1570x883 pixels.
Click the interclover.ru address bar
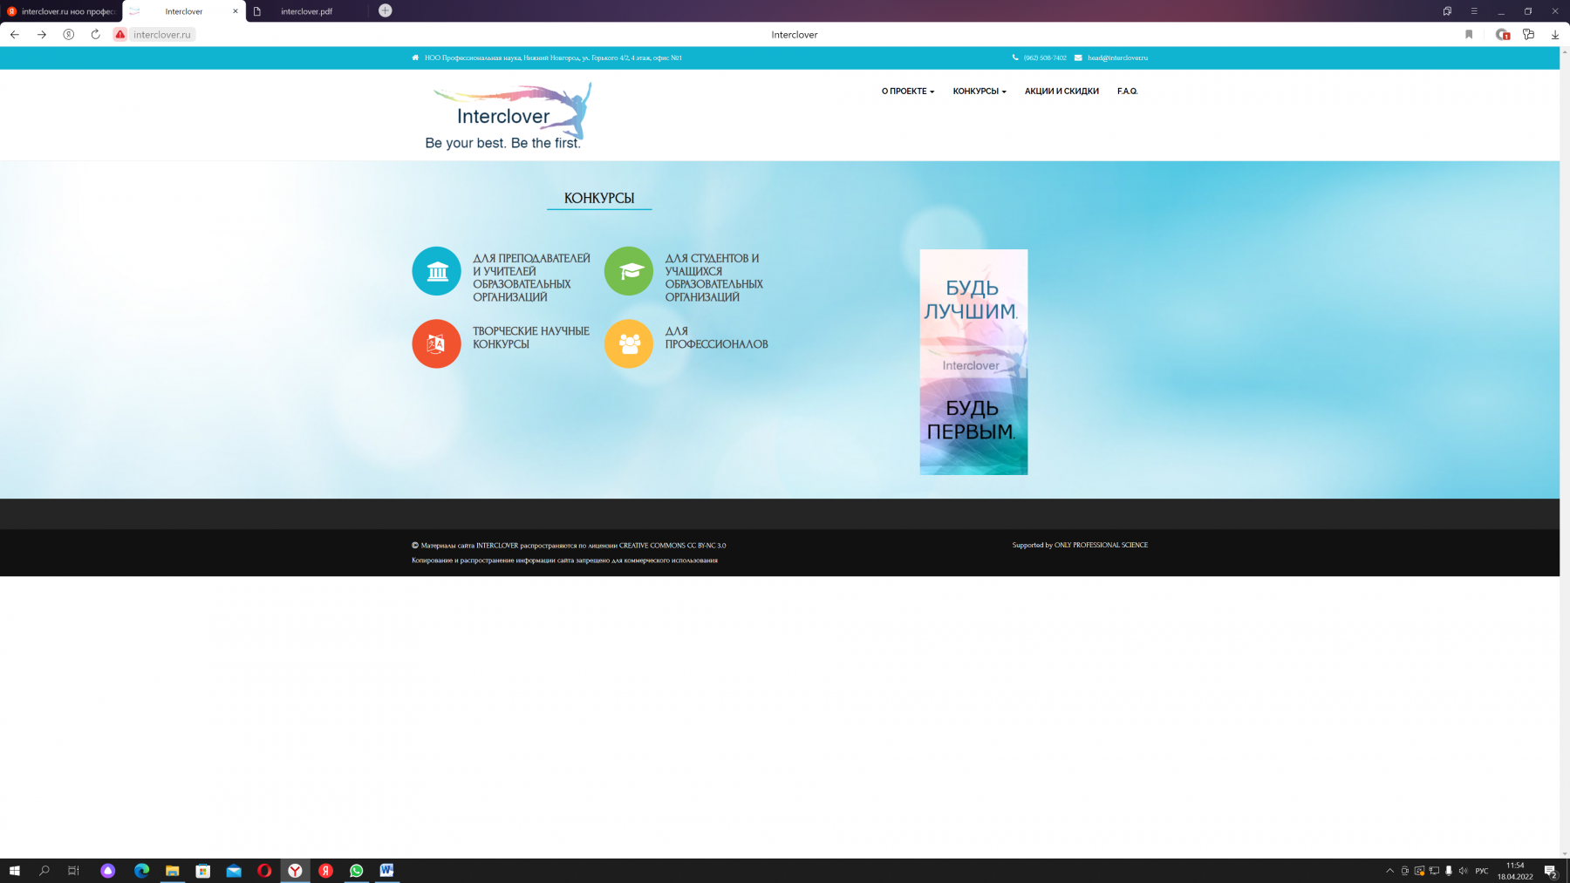point(162,35)
